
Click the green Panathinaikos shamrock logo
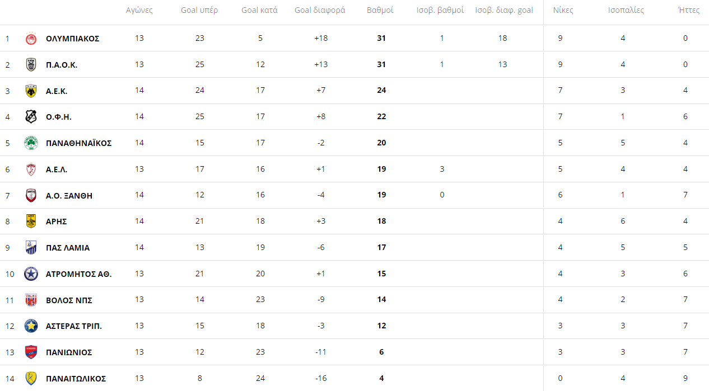[x=31, y=143]
